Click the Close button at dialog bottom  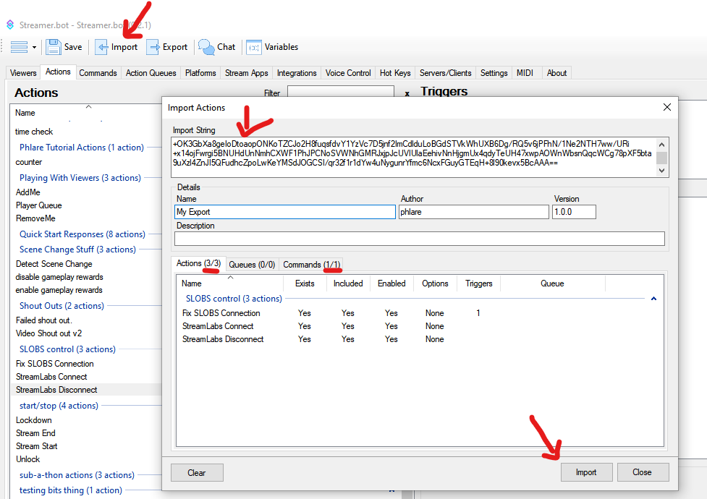pyautogui.click(x=643, y=472)
